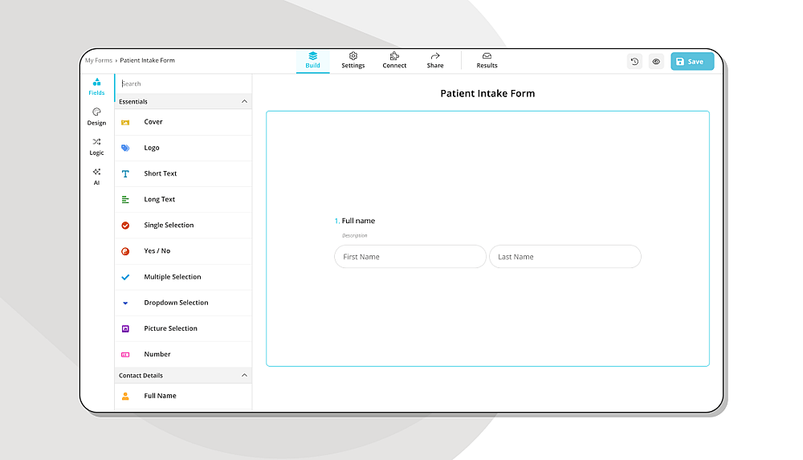The image size is (803, 460).
Task: Open the Fields panel in sidebar
Action: (x=96, y=87)
